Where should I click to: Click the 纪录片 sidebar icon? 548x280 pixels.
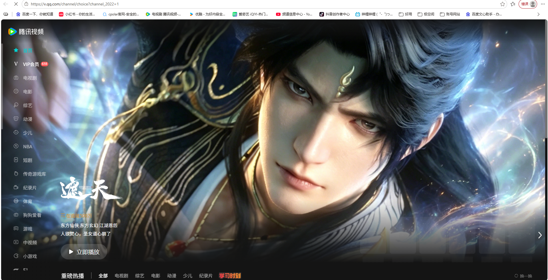pos(16,187)
